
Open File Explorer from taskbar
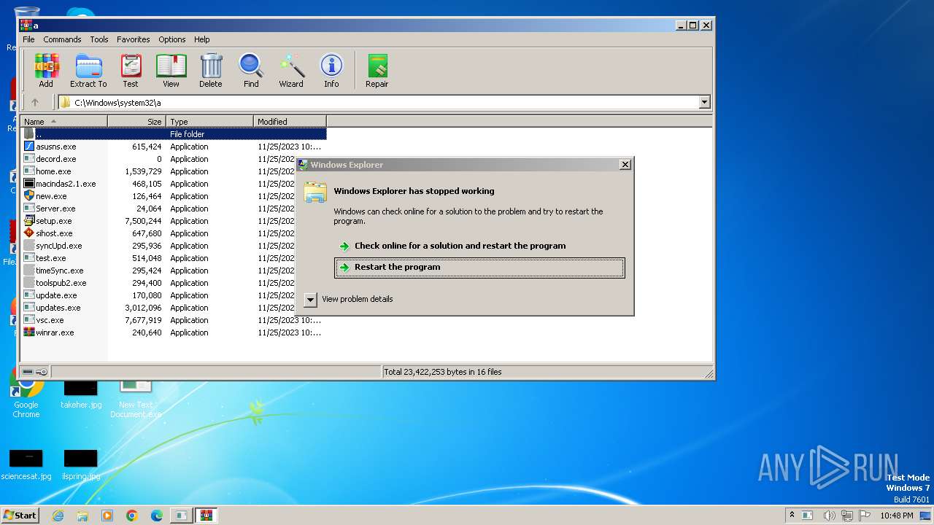point(82,516)
